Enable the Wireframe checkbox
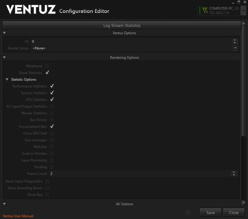Image resolution: width=248 pixels, height=219 pixels. pyautogui.click(x=47, y=66)
